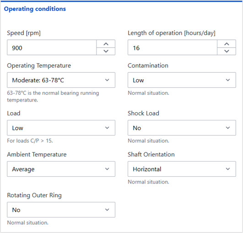This screenshot has width=243, height=233.
Task: Expand the Rotating Outer Ring dropdown
Action: click(x=61, y=210)
